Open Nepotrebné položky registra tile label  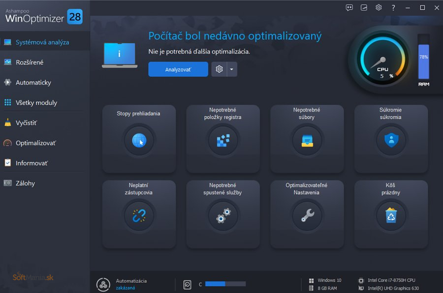click(x=222, y=114)
